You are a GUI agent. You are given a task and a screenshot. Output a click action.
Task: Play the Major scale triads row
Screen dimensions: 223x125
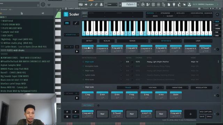(x=77, y=98)
